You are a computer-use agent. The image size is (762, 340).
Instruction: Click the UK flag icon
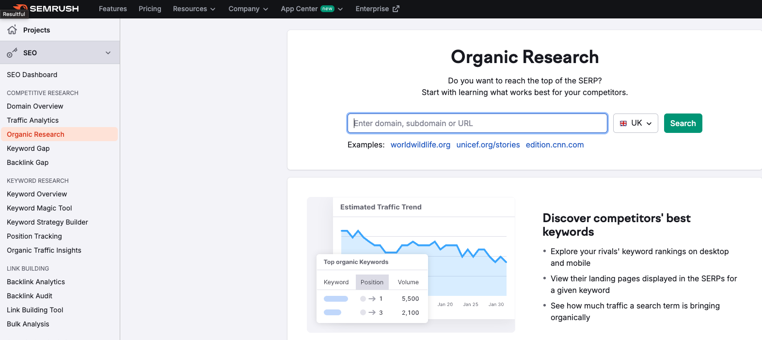tap(623, 123)
